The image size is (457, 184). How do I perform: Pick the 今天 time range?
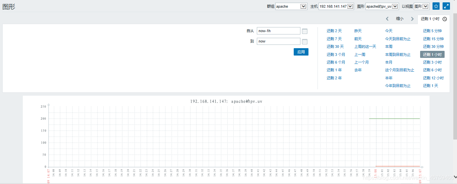(x=389, y=31)
